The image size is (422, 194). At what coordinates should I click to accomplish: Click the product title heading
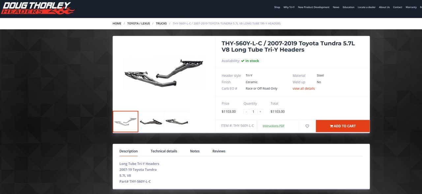point(288,47)
